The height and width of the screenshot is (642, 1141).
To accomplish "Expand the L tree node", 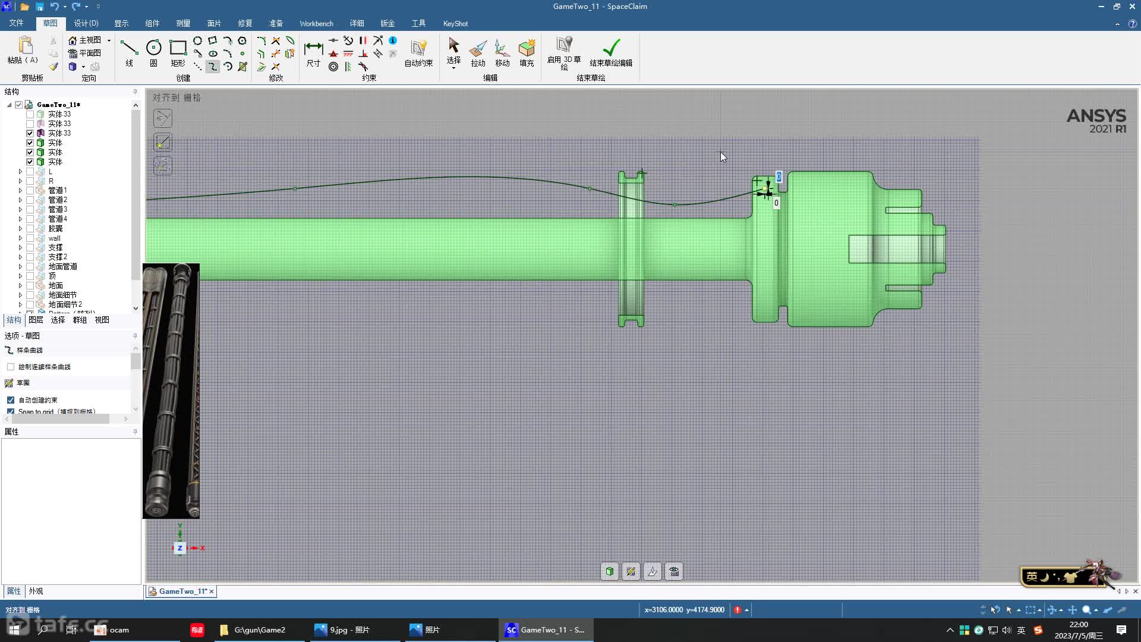I will coord(20,171).
